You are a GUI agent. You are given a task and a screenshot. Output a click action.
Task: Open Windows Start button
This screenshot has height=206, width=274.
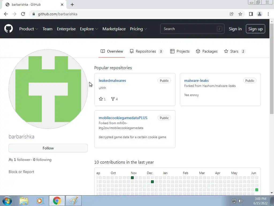point(7,201)
